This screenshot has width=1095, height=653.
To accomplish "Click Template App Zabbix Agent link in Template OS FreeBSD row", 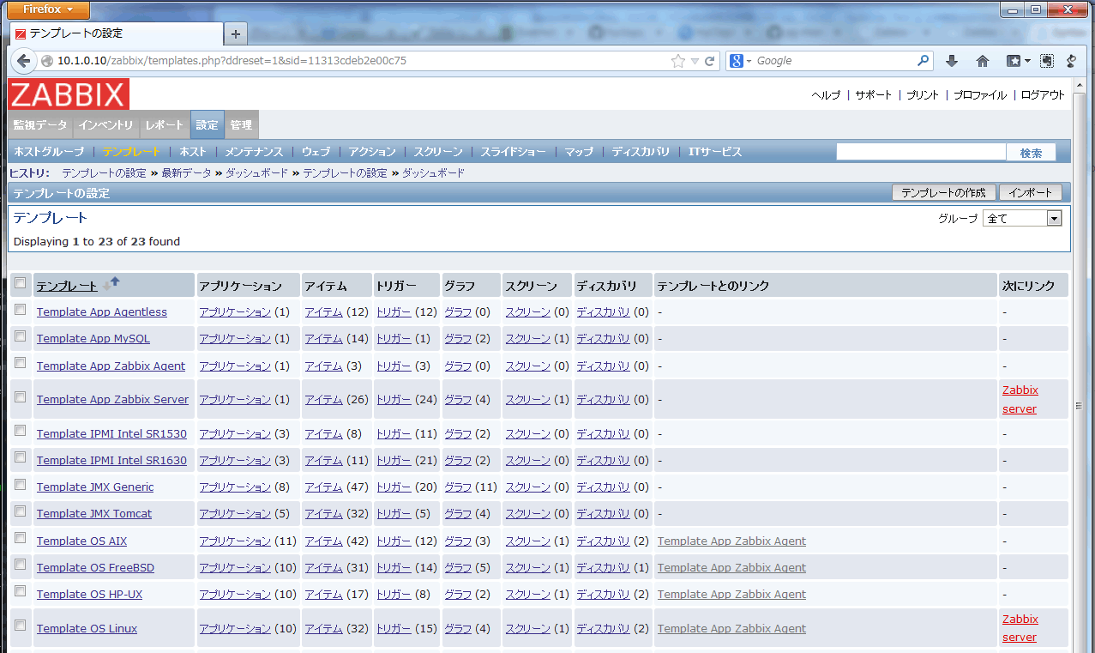I will [731, 568].
